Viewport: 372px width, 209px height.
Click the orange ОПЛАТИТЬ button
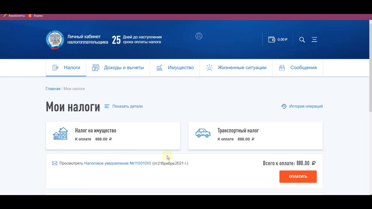(298, 176)
